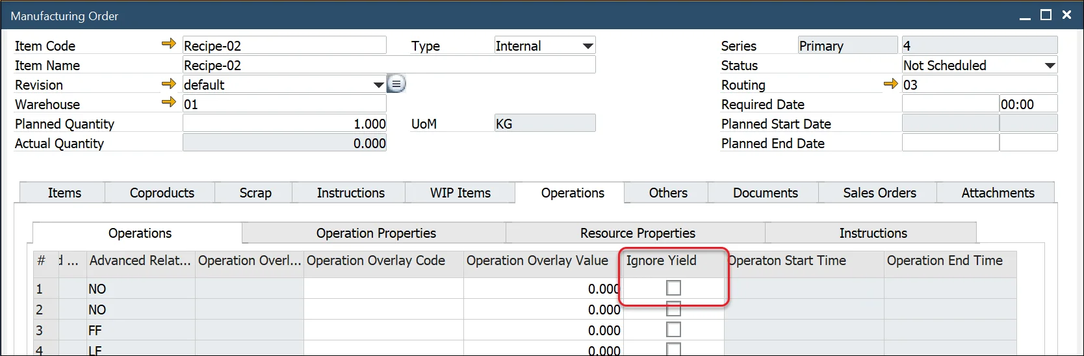Expand the Type dropdown showing Internal

[x=587, y=45]
